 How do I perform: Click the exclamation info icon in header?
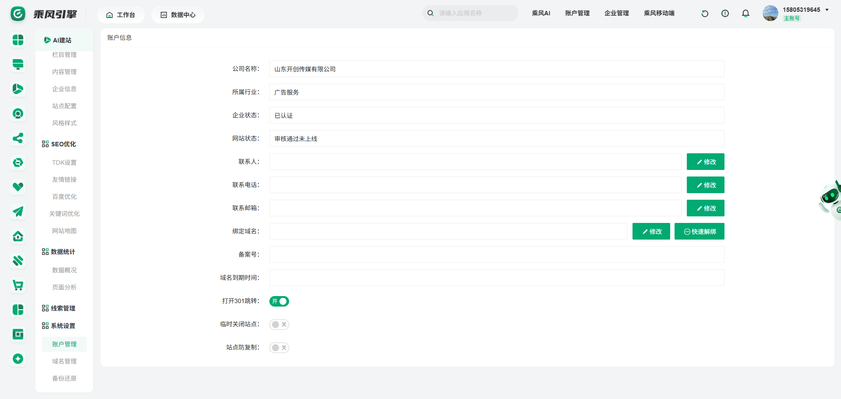click(725, 14)
